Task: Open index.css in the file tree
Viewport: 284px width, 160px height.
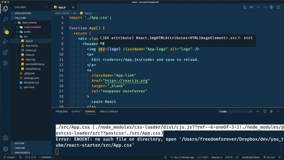Action: pos(31,50)
